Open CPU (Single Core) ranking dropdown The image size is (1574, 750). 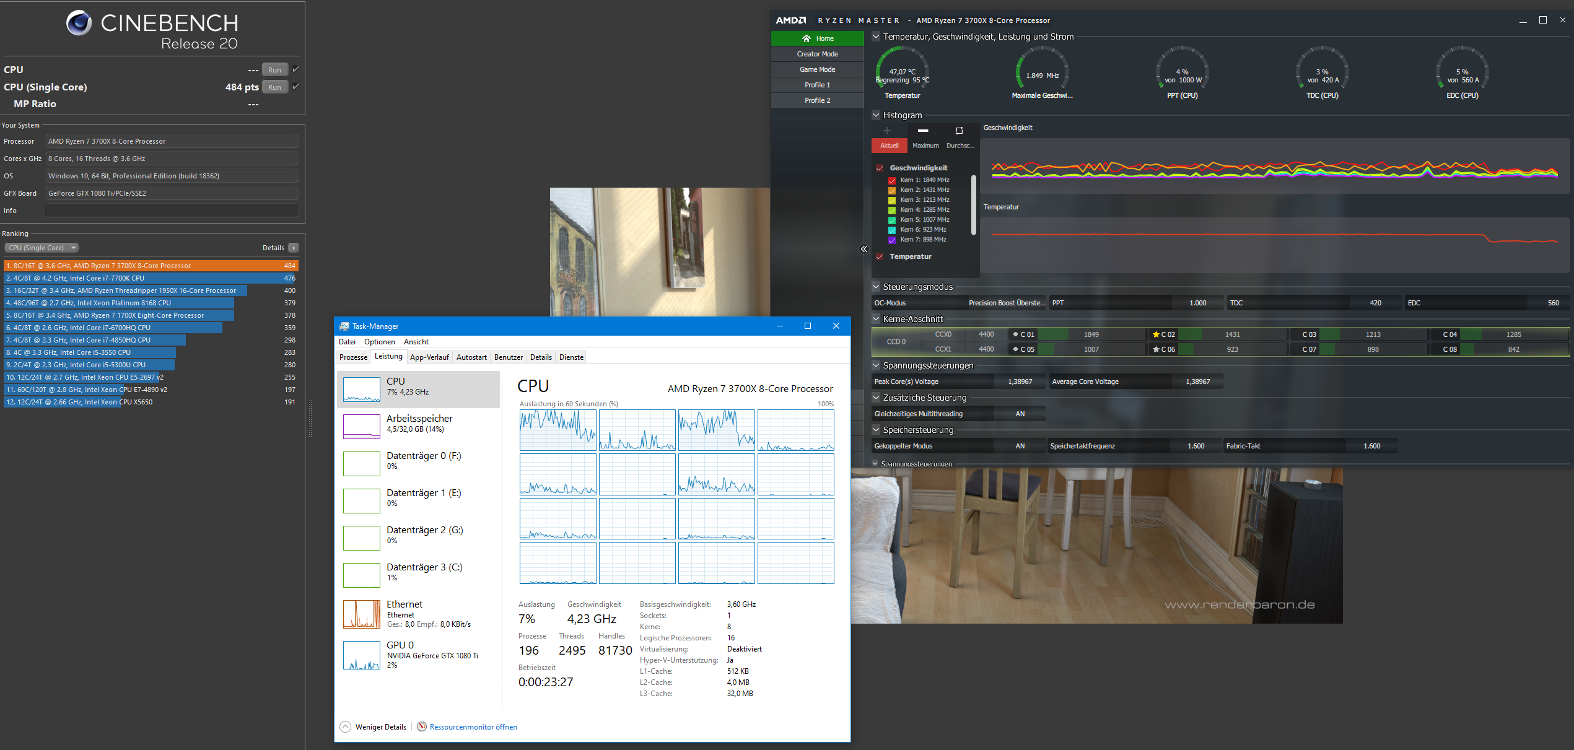pyautogui.click(x=42, y=248)
